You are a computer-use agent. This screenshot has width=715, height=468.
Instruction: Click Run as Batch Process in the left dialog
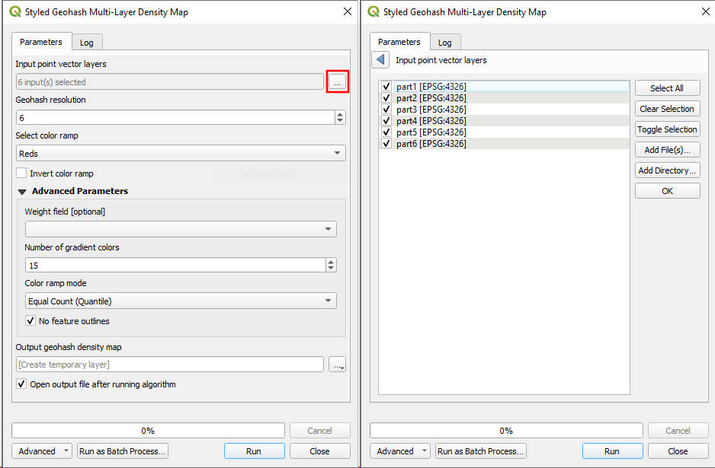click(122, 450)
